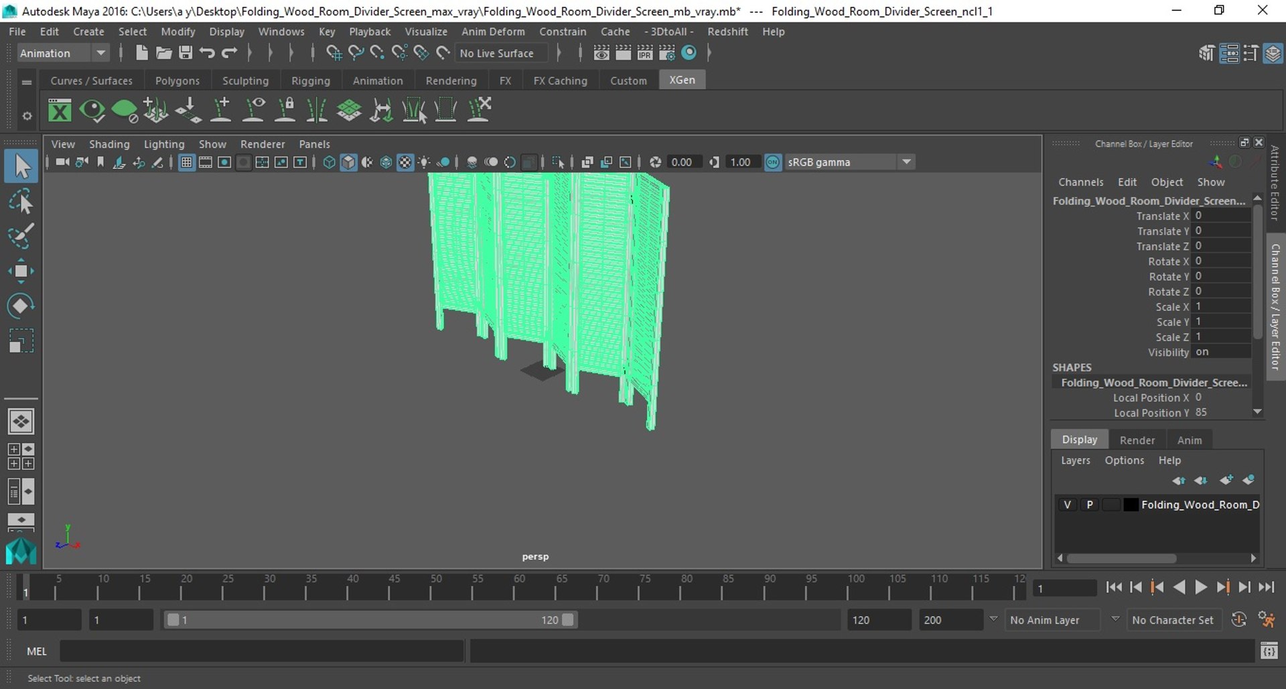The image size is (1286, 689).
Task: Toggle textured display checker icon
Action: [x=405, y=162]
